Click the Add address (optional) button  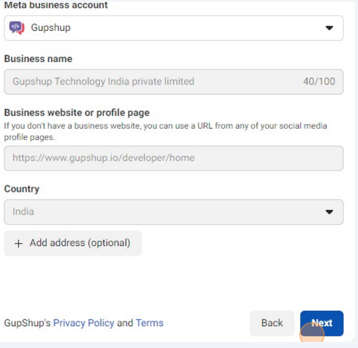pyautogui.click(x=73, y=243)
